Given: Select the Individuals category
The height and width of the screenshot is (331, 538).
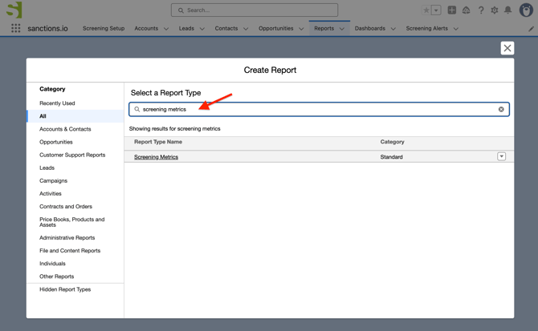Looking at the screenshot, I should (x=52, y=263).
